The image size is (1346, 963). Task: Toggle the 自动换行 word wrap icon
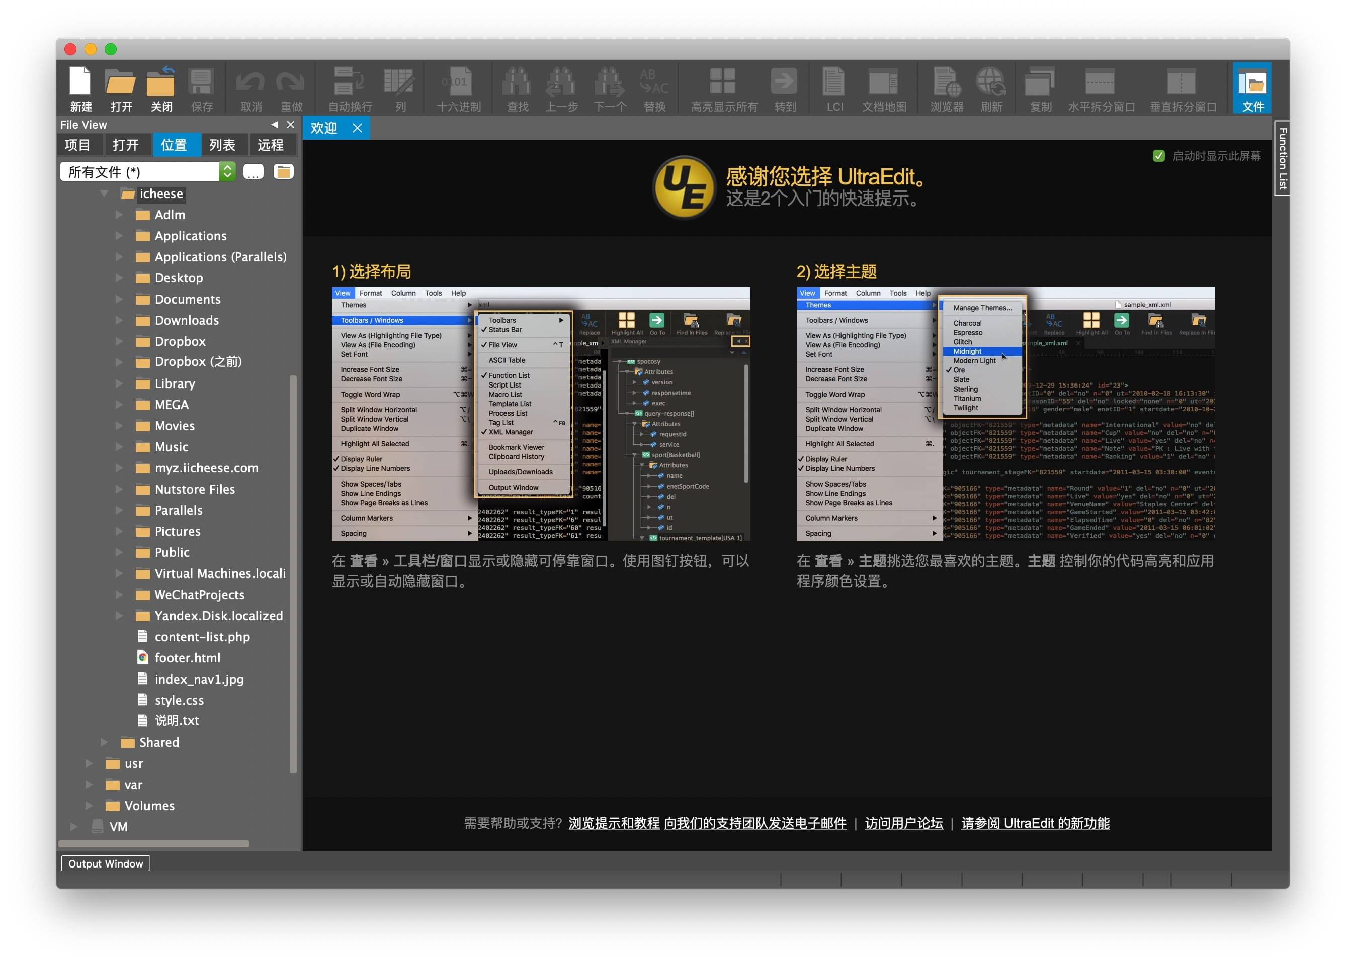pyautogui.click(x=350, y=82)
